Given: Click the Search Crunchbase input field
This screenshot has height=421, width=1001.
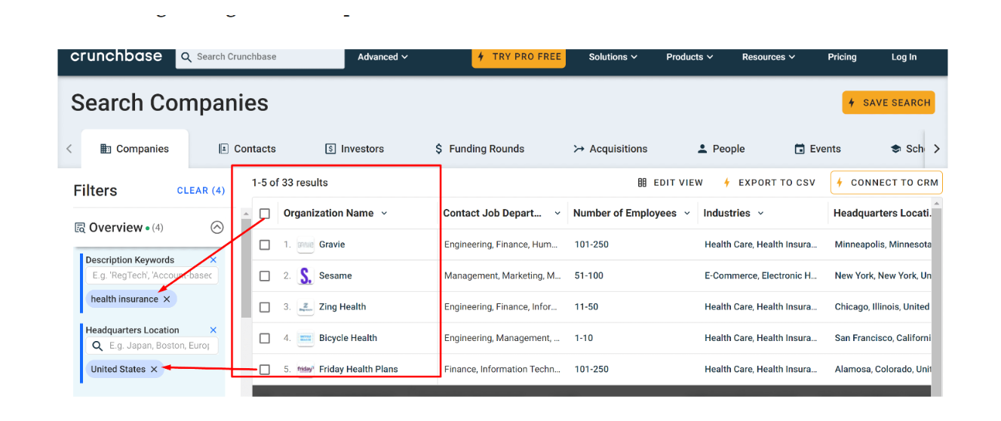Looking at the screenshot, I should pos(260,57).
